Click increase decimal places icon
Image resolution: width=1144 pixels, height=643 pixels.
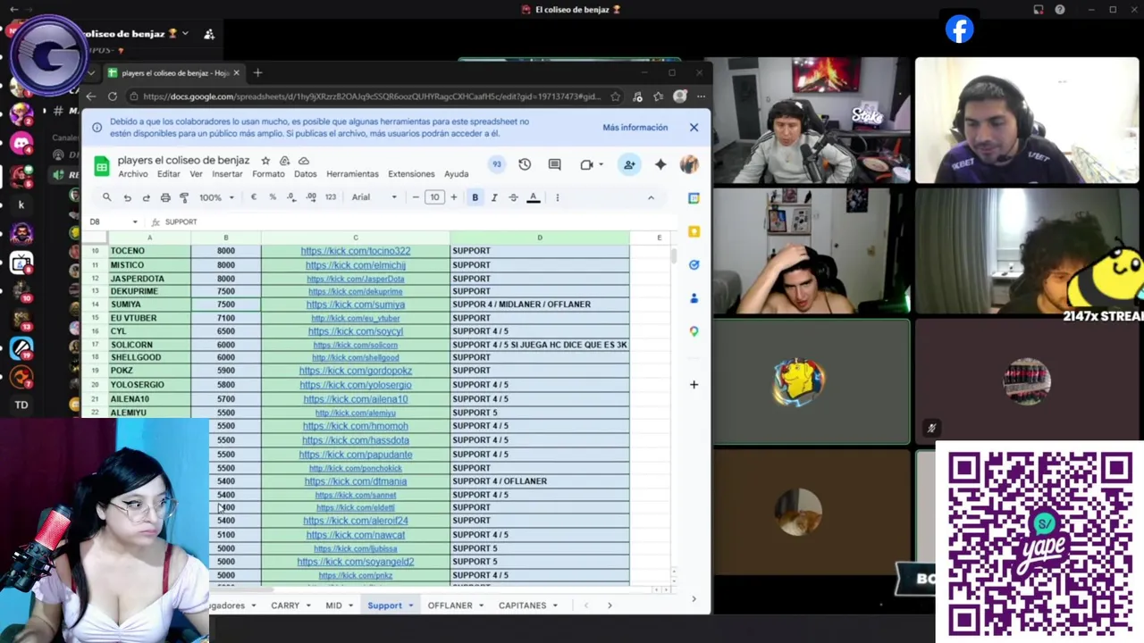pyautogui.click(x=311, y=197)
